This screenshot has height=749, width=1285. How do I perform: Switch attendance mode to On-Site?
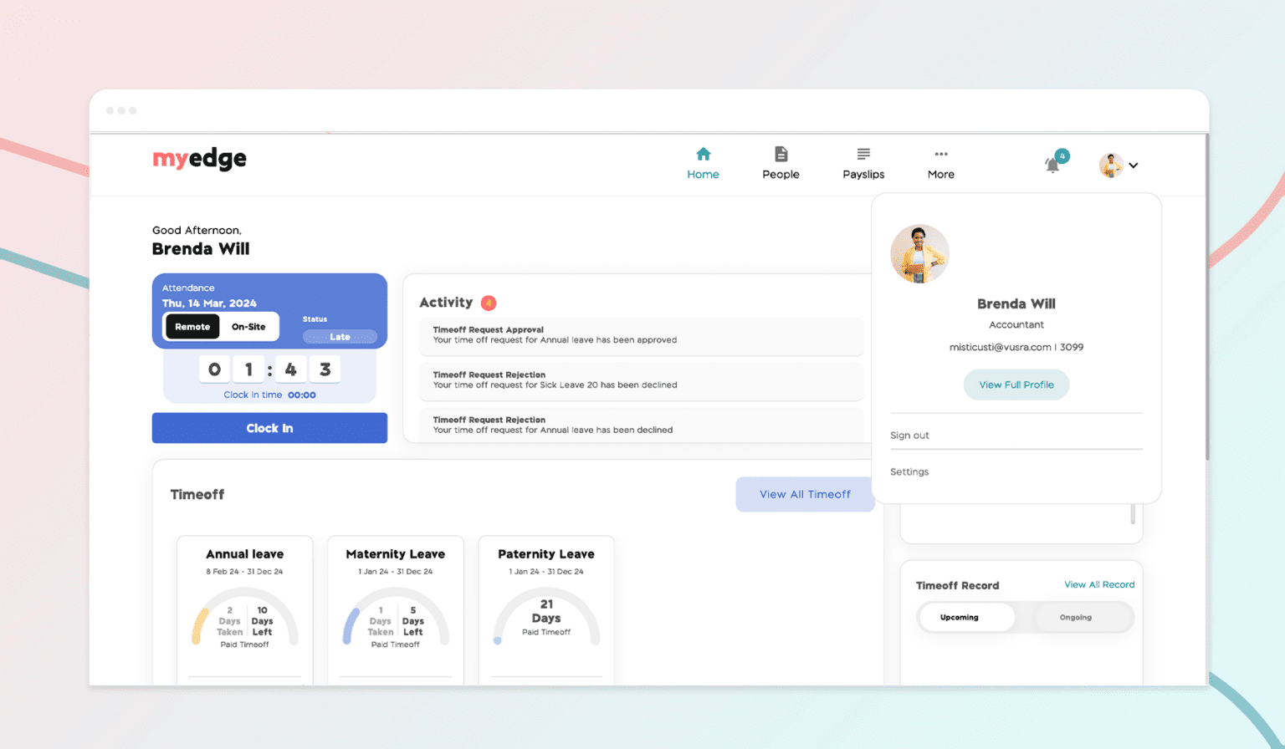pos(250,326)
